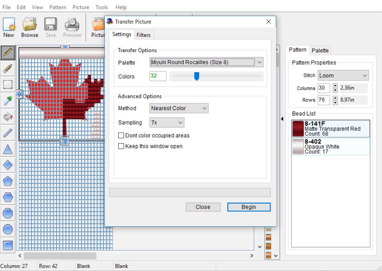Click the horizontal canvas scrollbar thumb
The height and width of the screenshot is (271, 382).
60,256
